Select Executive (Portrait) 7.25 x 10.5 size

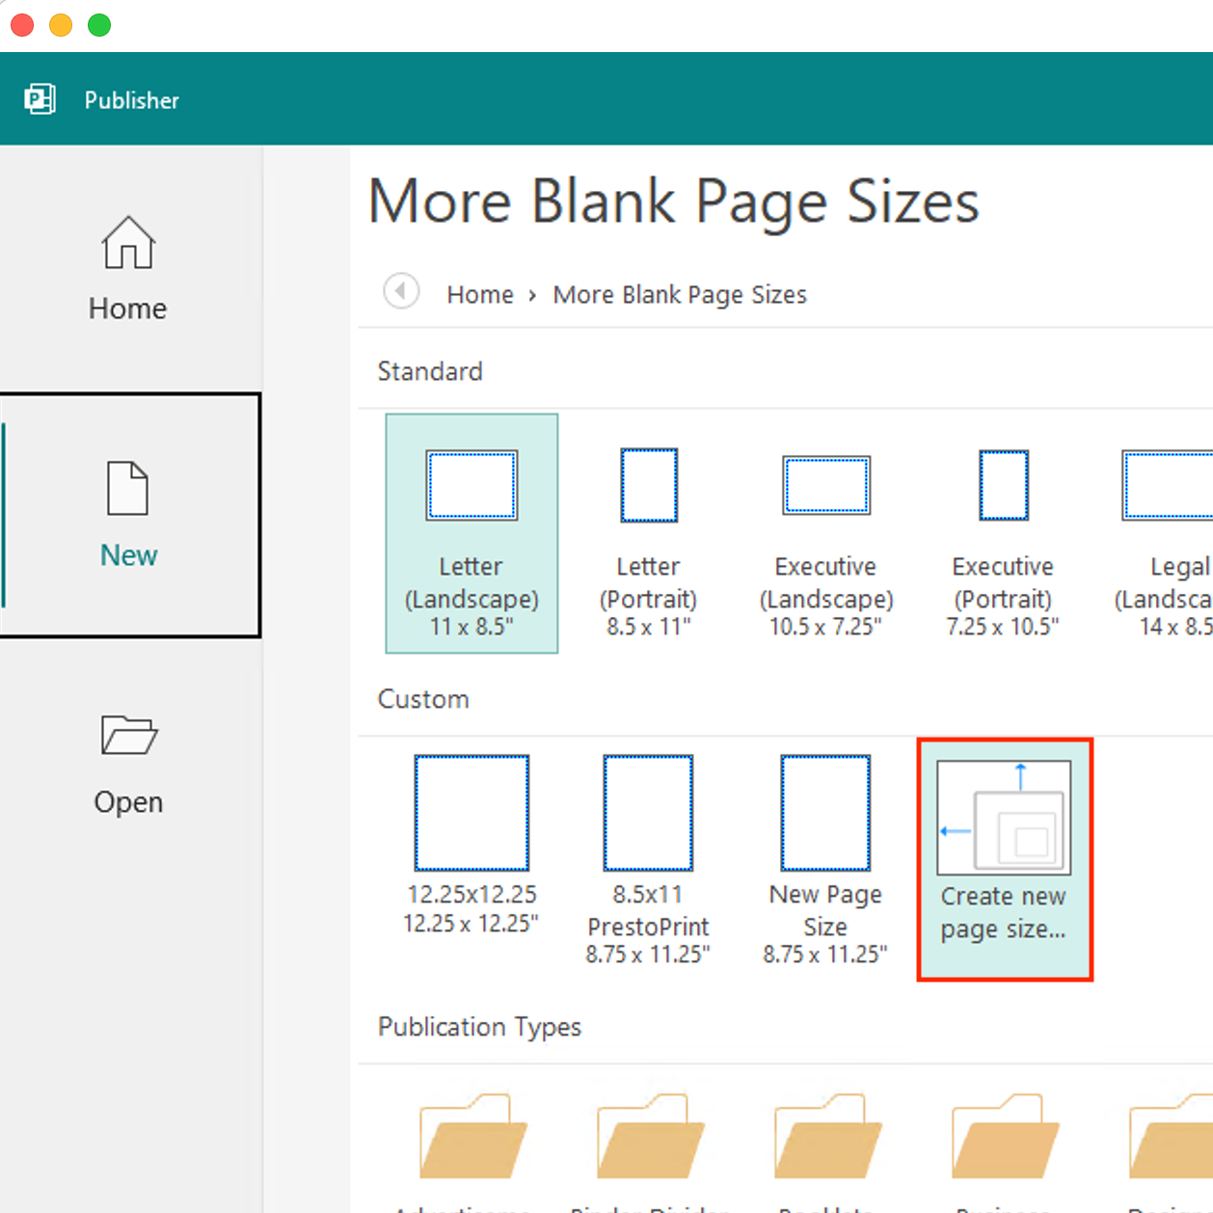[1003, 533]
